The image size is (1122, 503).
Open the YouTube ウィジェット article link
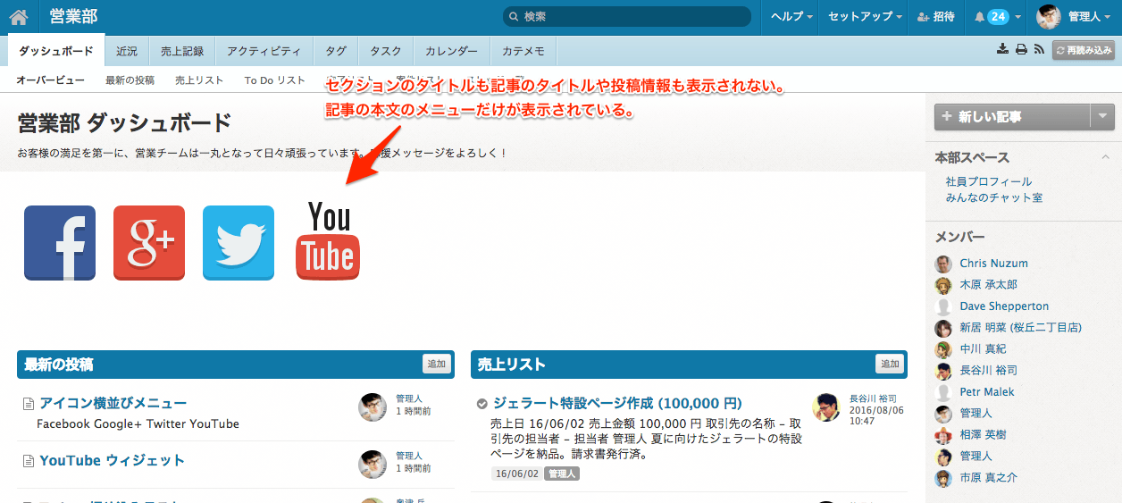[x=112, y=461]
